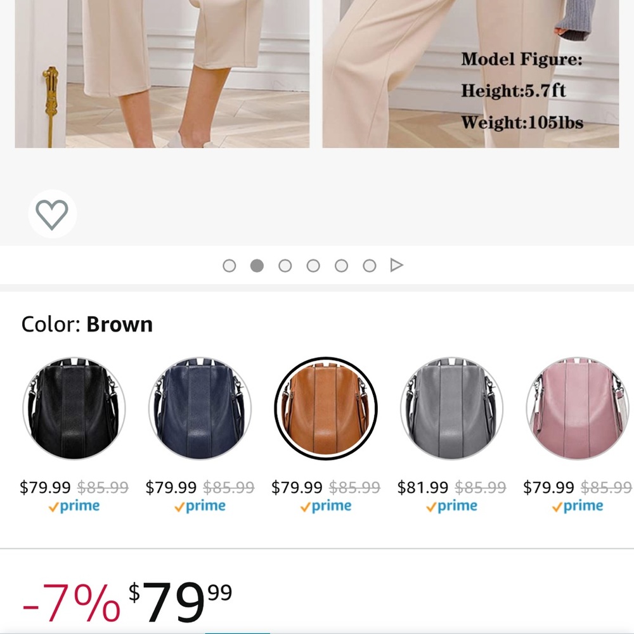
Task: Select the second image carousel dot
Action: [x=257, y=266]
